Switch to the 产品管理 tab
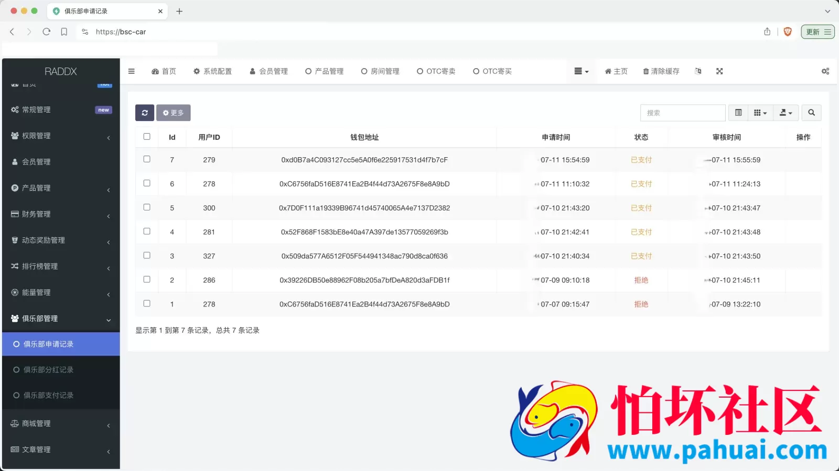This screenshot has width=839, height=471. coord(324,71)
